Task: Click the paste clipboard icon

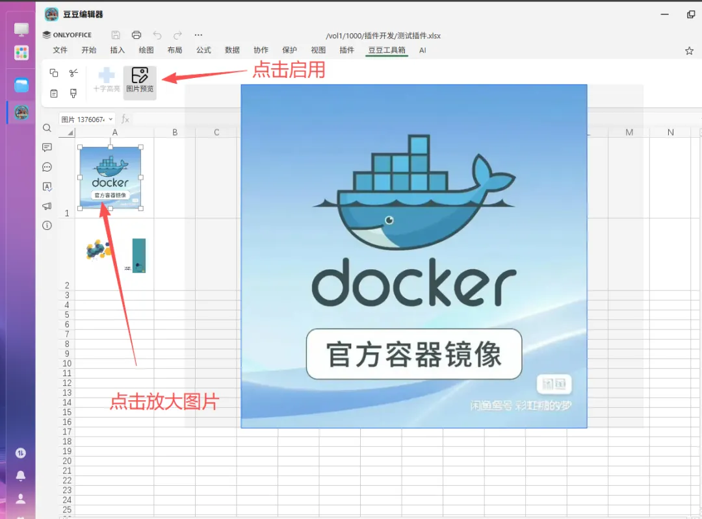Action: click(54, 94)
